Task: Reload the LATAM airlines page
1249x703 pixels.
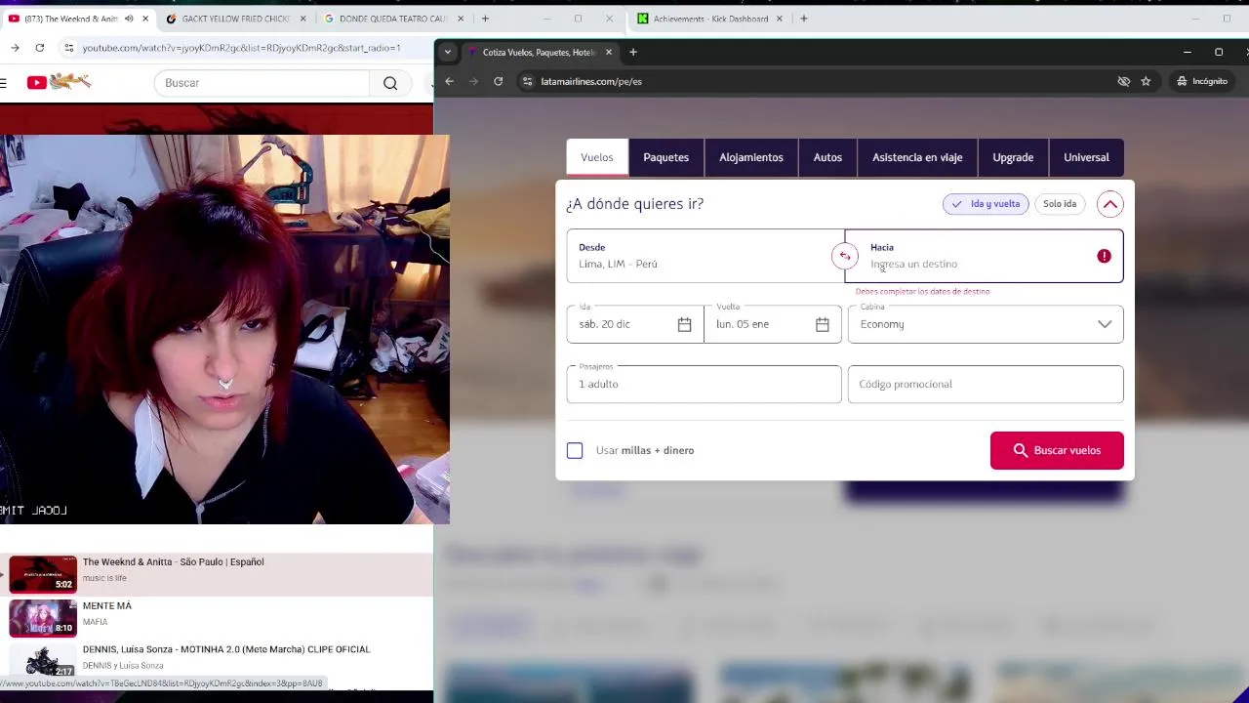Action: coord(498,81)
